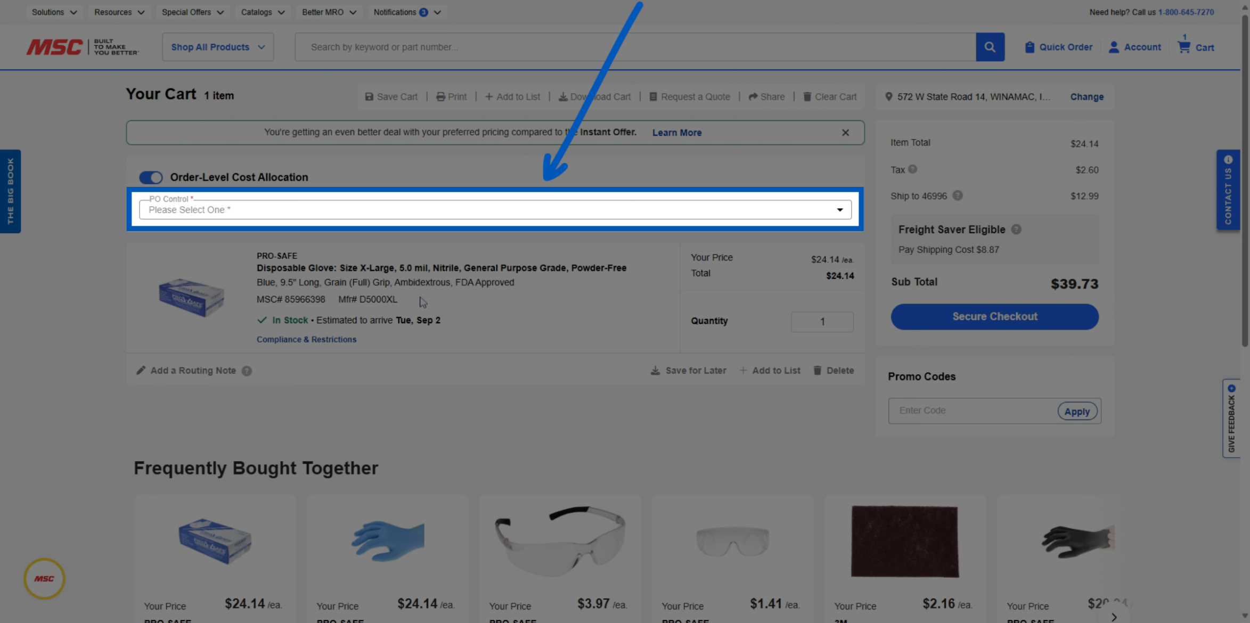Expand the Catalogs menu
The width and height of the screenshot is (1250, 623).
point(263,12)
